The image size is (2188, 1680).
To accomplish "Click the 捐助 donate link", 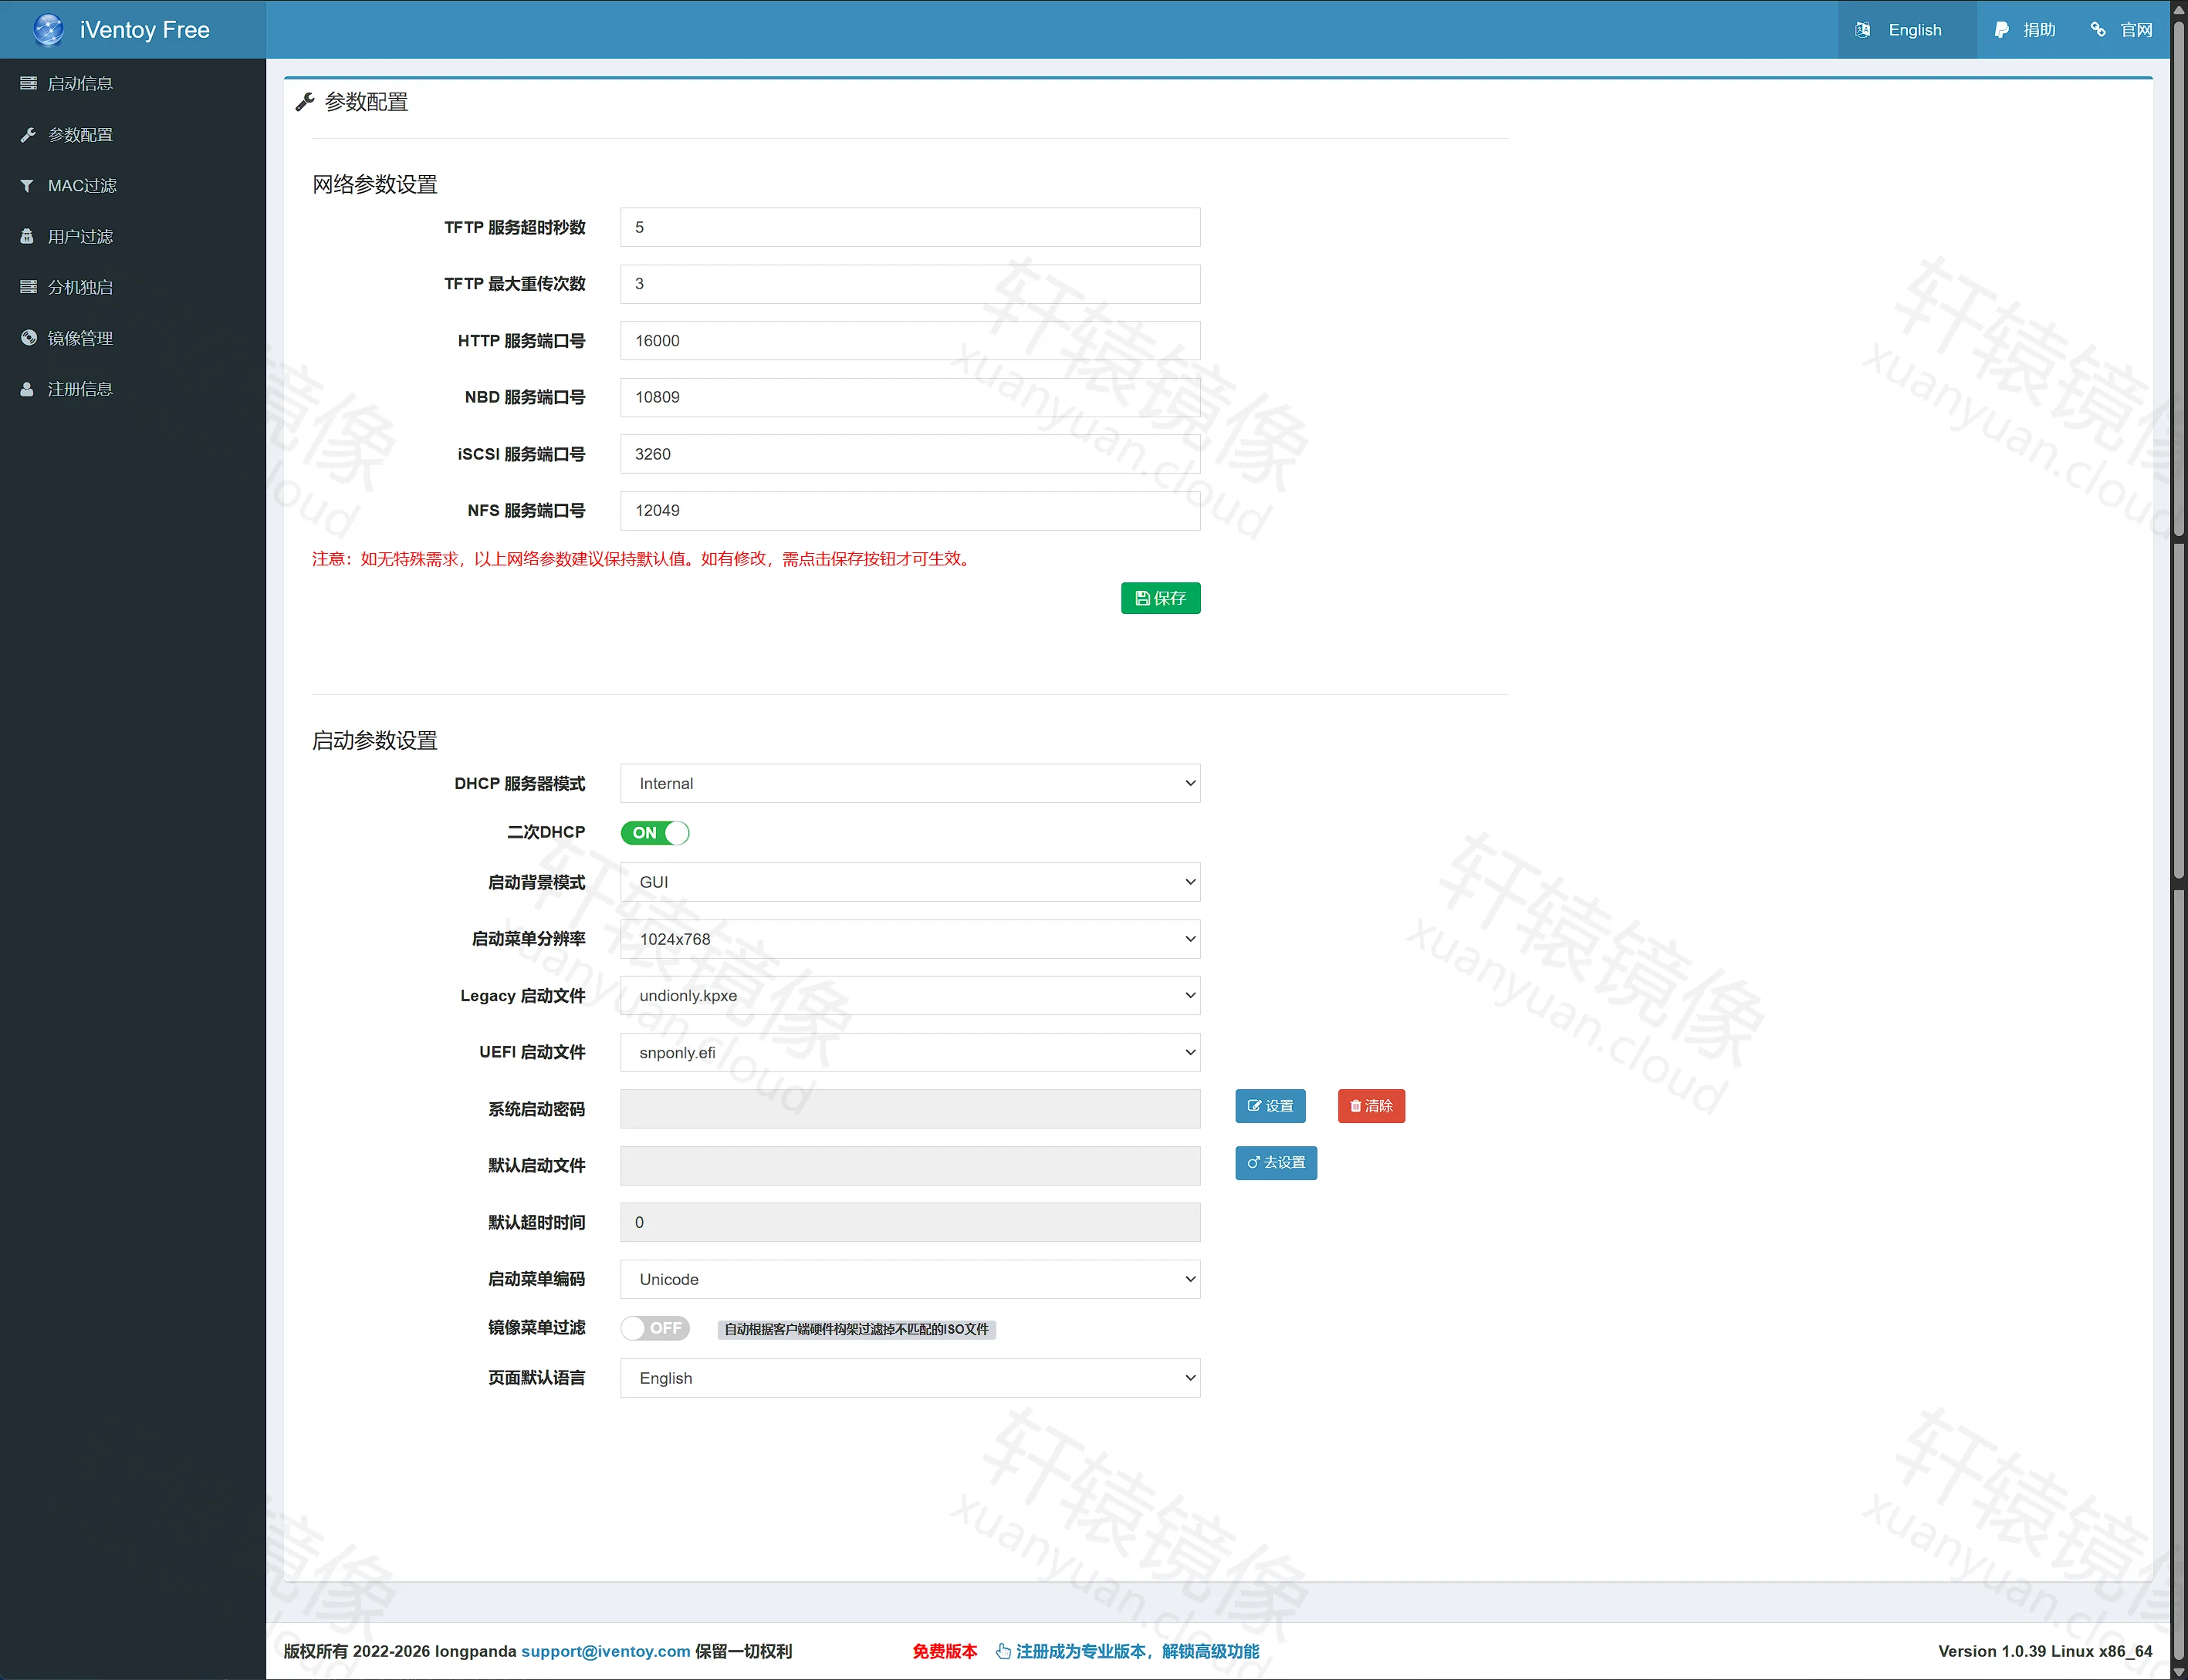I will click(2024, 30).
